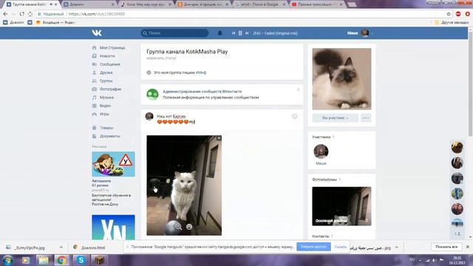
Task: Click smiley icon on attached photo
Action: click(189, 227)
